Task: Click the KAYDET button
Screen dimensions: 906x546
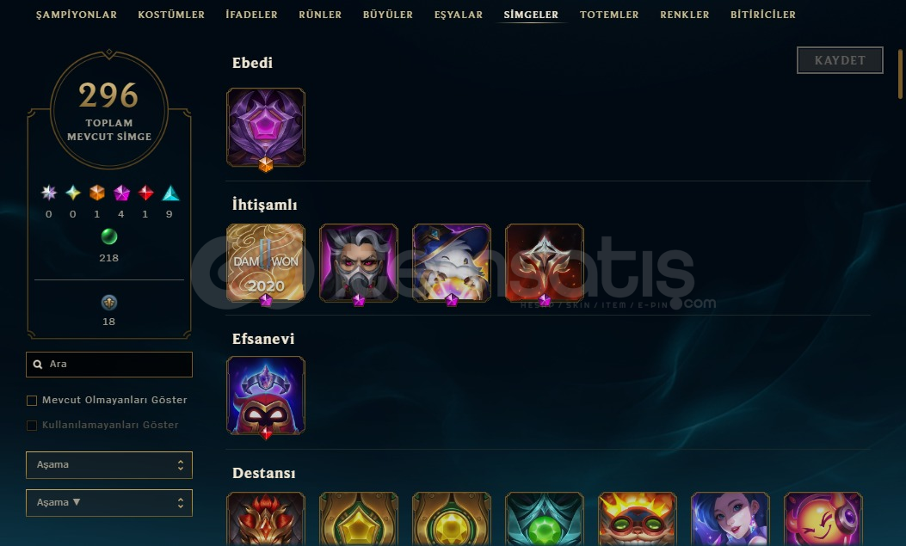Action: (x=840, y=60)
